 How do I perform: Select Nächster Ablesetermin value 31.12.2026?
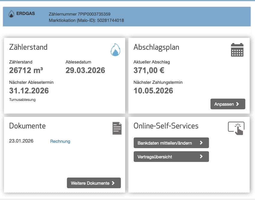29,91
